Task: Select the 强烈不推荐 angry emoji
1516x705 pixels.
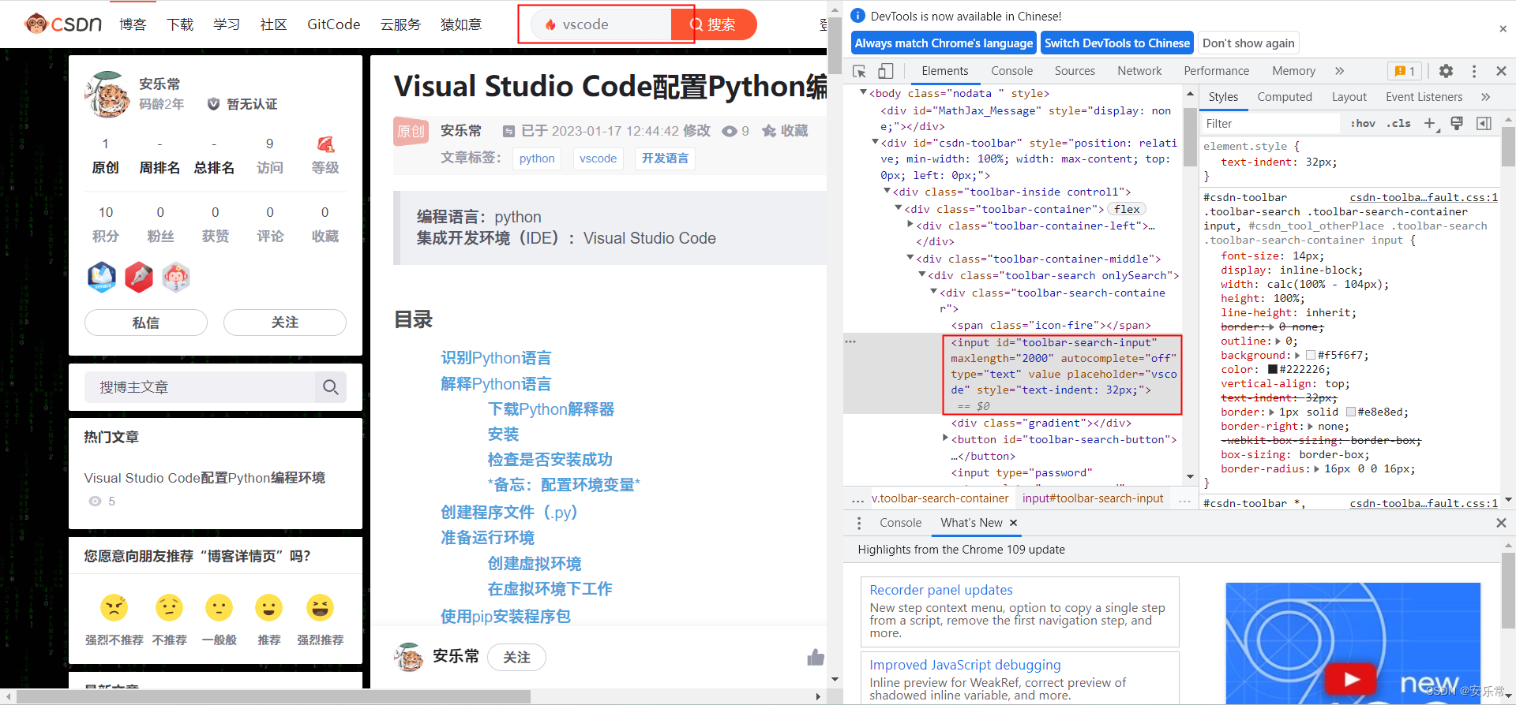Action: (114, 607)
